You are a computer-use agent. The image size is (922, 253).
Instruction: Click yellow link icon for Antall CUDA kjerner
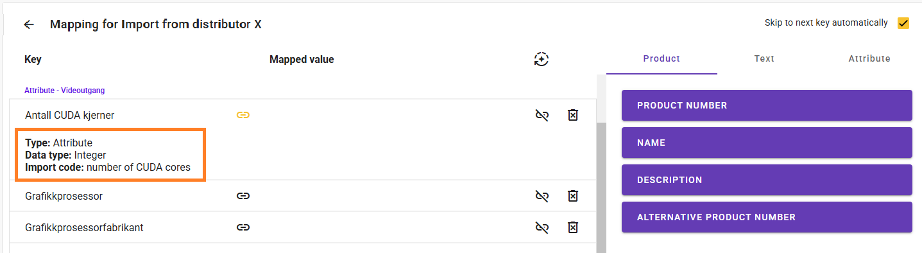[243, 115]
